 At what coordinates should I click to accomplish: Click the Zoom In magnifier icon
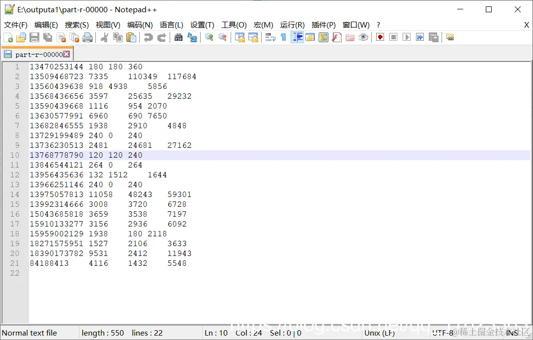click(x=209, y=37)
